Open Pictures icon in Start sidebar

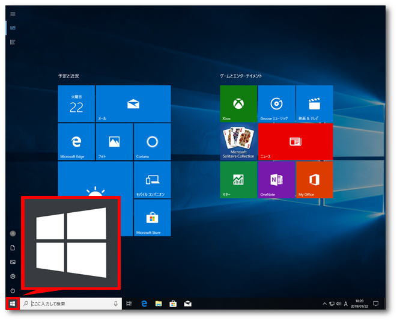tap(13, 262)
